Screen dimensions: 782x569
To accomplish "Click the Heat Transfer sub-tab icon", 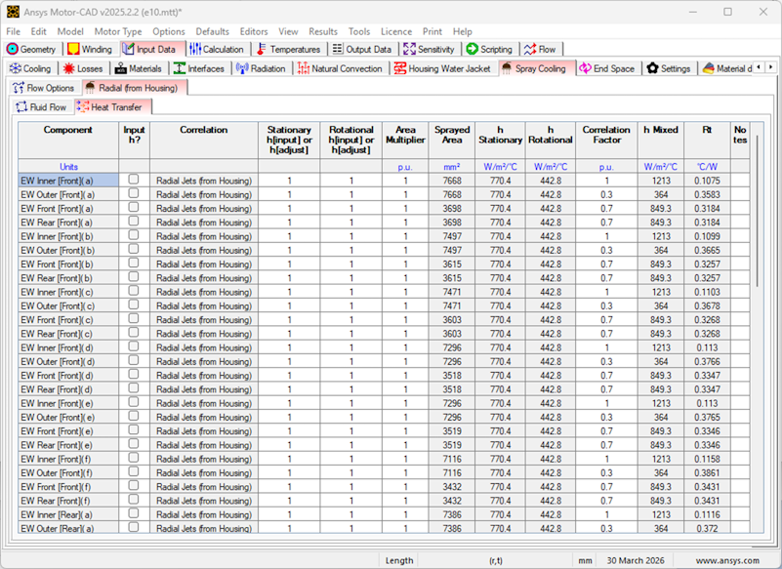I will [x=83, y=106].
